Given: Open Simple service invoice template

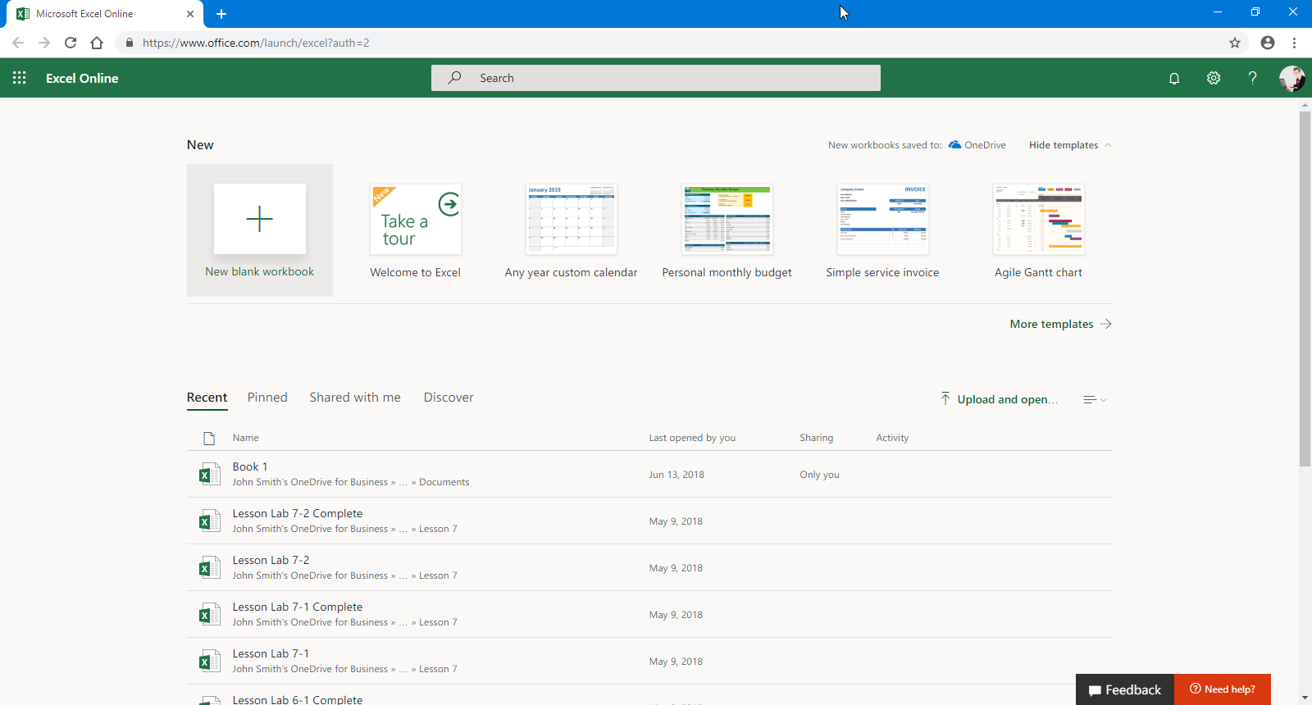Looking at the screenshot, I should (882, 230).
